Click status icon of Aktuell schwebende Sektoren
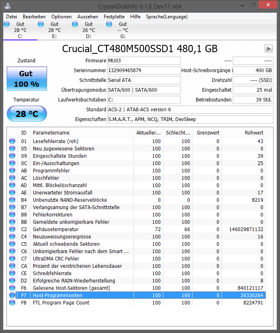Image resolution: width=280 pixels, height=333 pixels. click(12, 244)
